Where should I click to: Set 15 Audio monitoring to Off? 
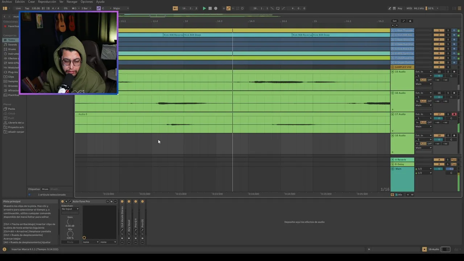point(430,80)
